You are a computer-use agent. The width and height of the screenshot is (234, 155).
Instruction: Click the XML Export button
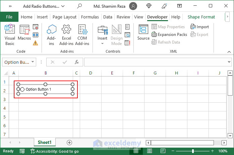coord(199,35)
